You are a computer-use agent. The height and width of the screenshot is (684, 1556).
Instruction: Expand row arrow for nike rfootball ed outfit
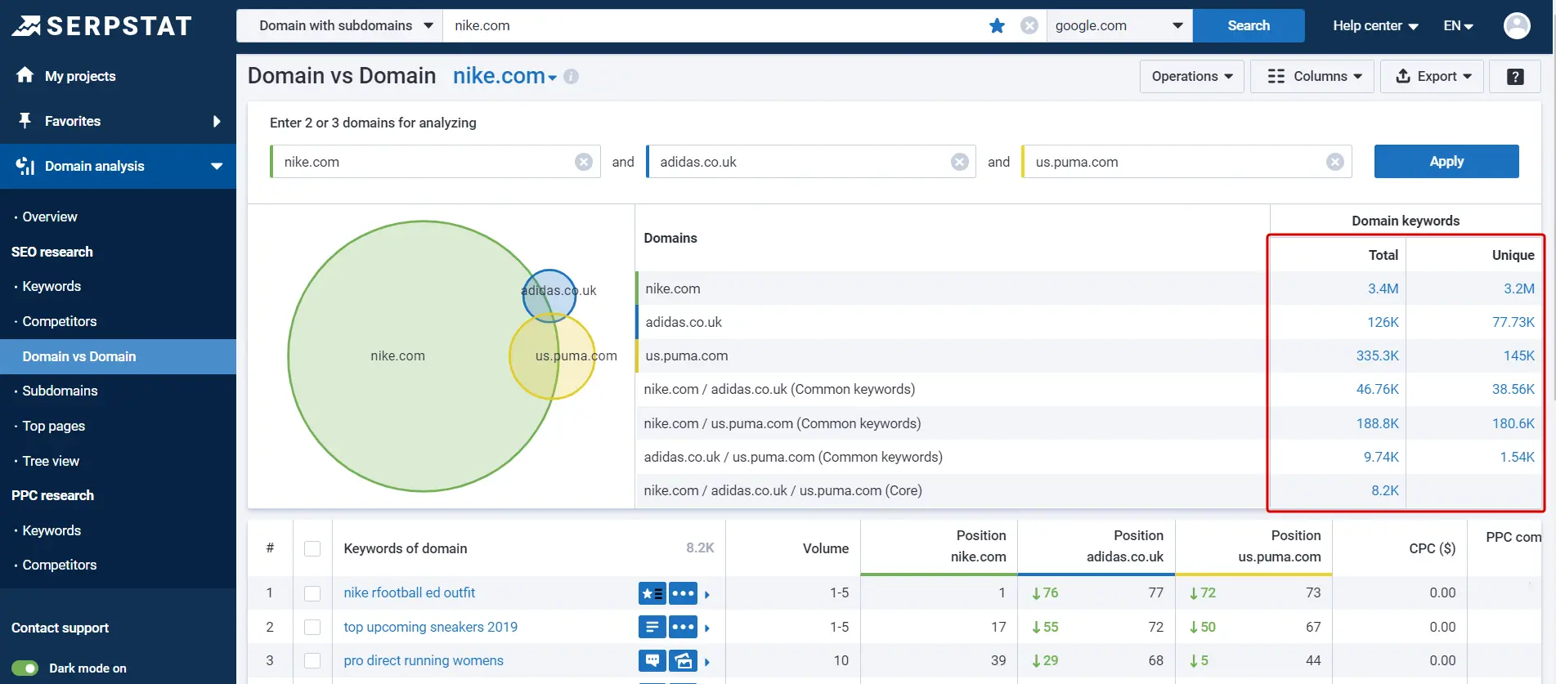pyautogui.click(x=707, y=594)
